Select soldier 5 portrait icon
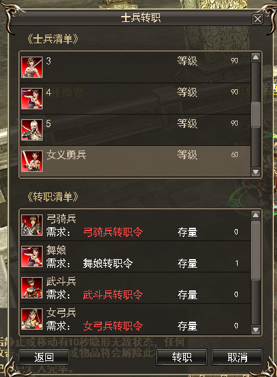Viewport: 277px width, 377px height. click(x=32, y=130)
